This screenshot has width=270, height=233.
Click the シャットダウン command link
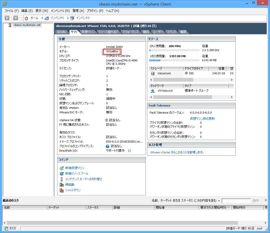73,190
